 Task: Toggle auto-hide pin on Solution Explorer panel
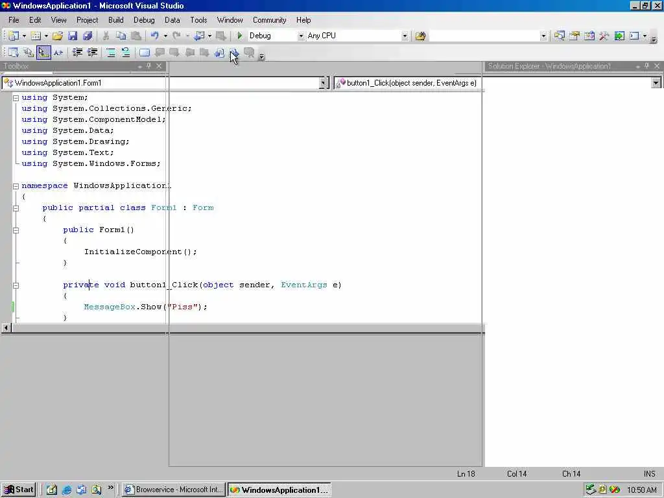(646, 65)
